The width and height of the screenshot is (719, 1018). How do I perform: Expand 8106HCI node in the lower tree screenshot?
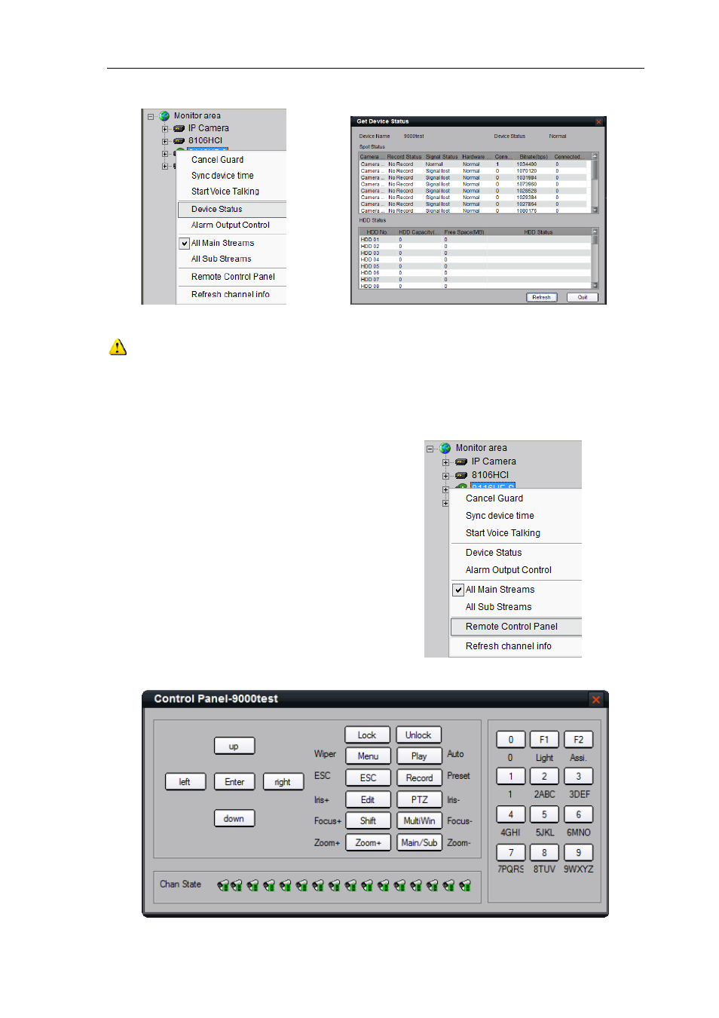coord(445,476)
